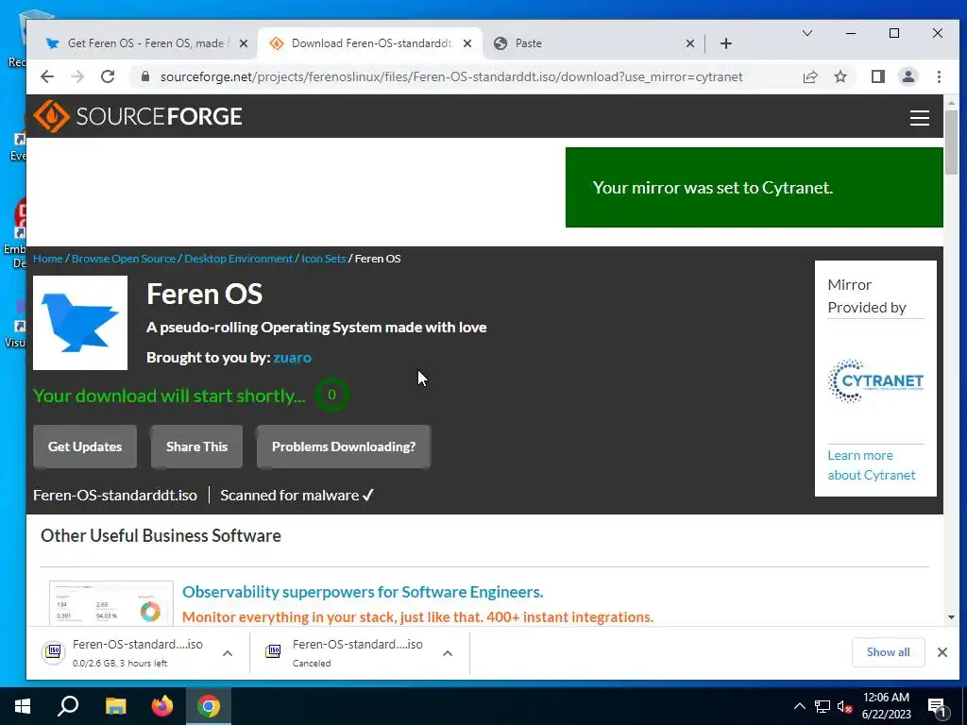Click the Your mirror was set banner

[755, 188]
